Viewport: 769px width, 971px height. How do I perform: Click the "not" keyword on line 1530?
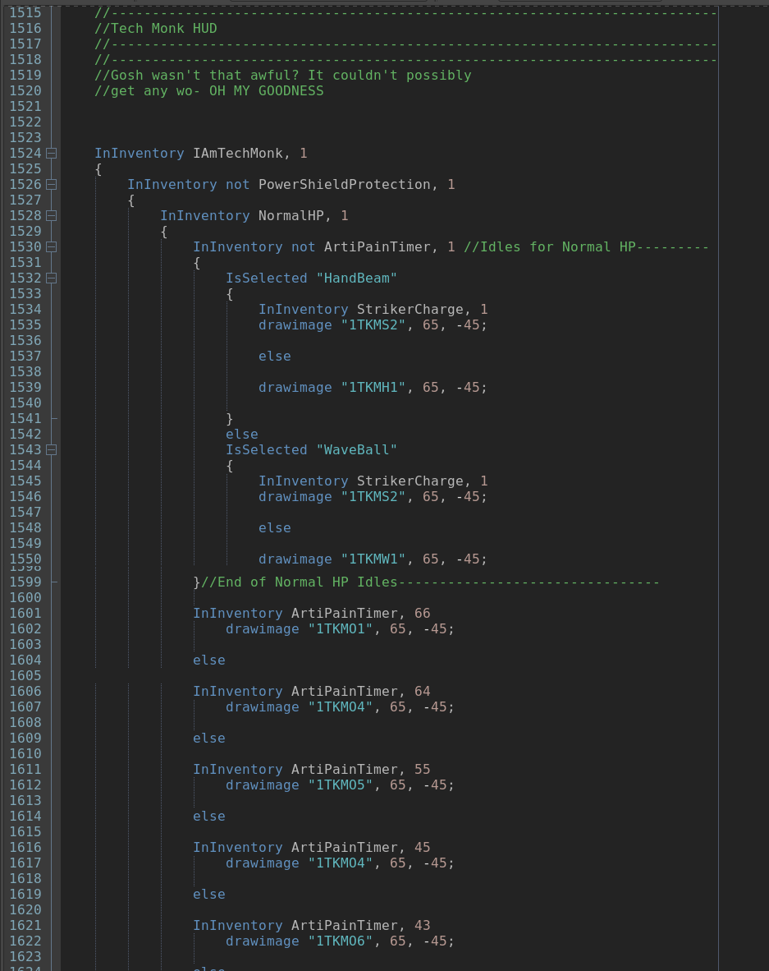coord(303,247)
